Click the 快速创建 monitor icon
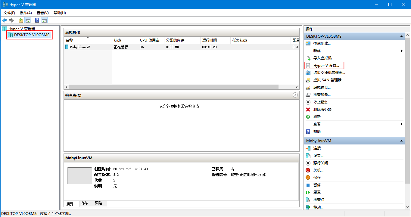 [308, 43]
